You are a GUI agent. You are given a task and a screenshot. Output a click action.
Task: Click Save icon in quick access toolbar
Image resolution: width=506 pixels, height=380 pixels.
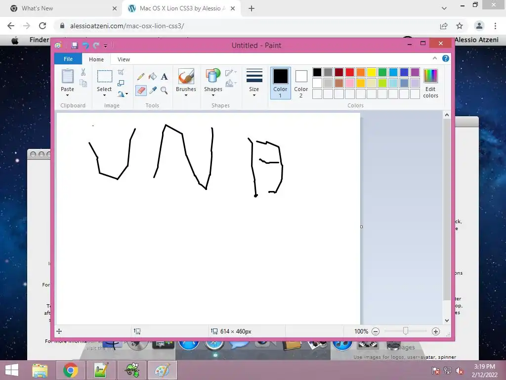75,46
